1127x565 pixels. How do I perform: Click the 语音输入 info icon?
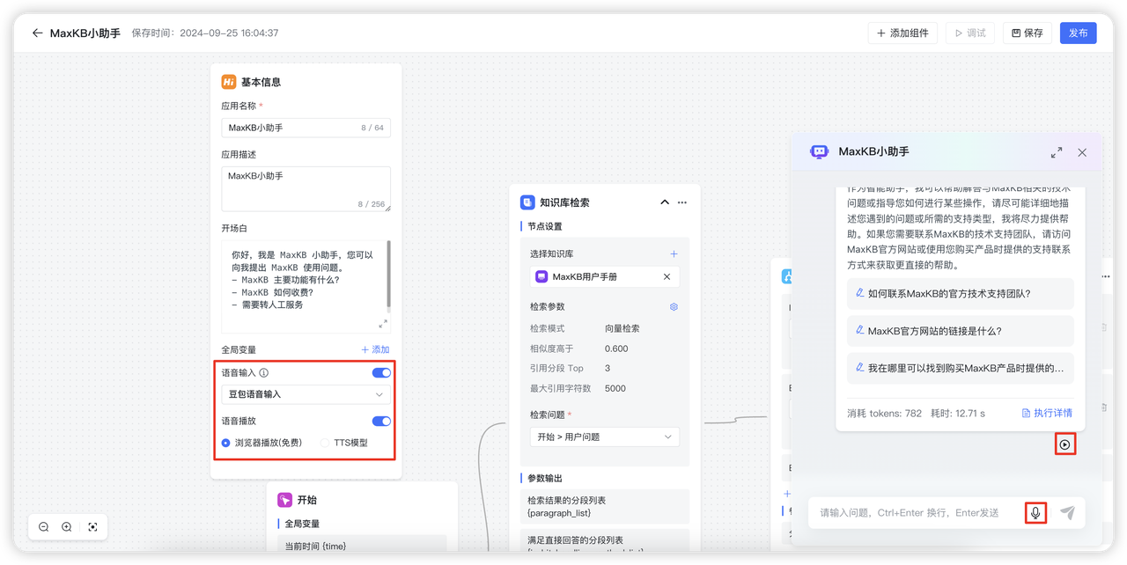263,373
